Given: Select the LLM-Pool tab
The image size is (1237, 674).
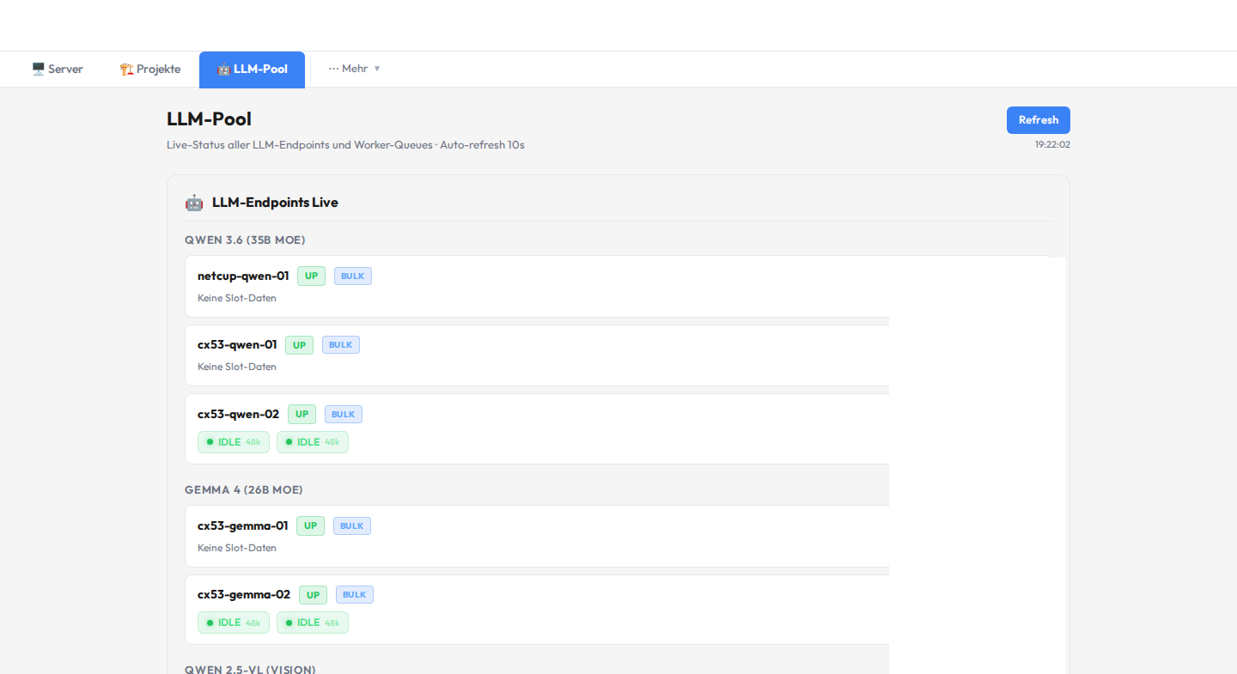Looking at the screenshot, I should point(252,69).
